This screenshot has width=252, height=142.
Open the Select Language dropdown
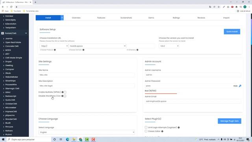[x=87, y=132]
